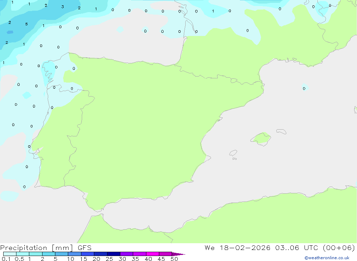Select the 35–40 mm purple swatch
The width and height of the screenshot is (357, 261).
point(140,254)
